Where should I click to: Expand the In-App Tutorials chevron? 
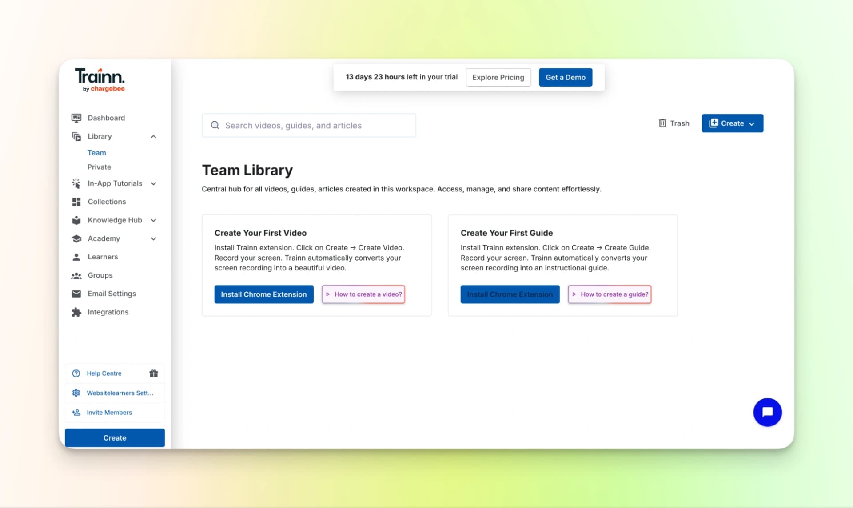pyautogui.click(x=153, y=183)
